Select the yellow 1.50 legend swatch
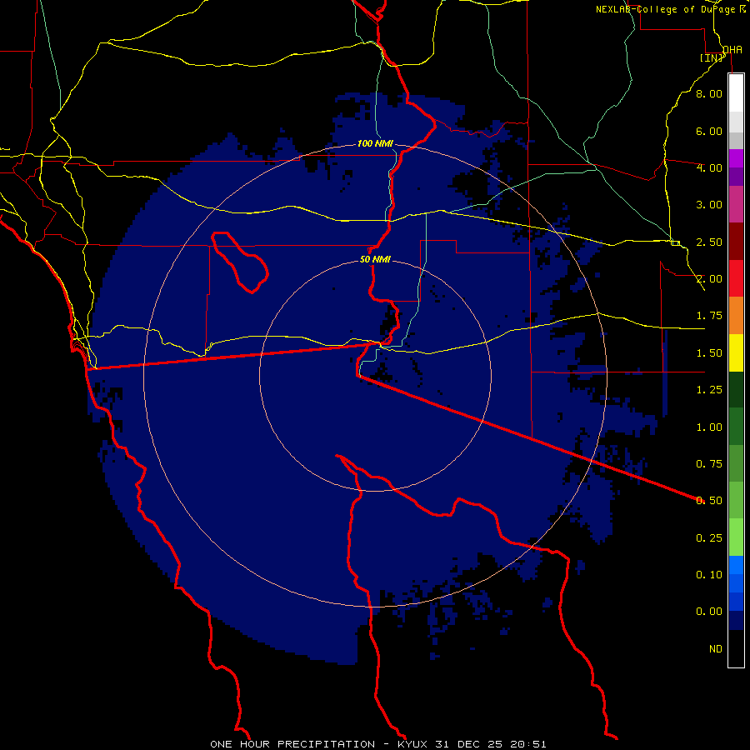 click(736, 352)
